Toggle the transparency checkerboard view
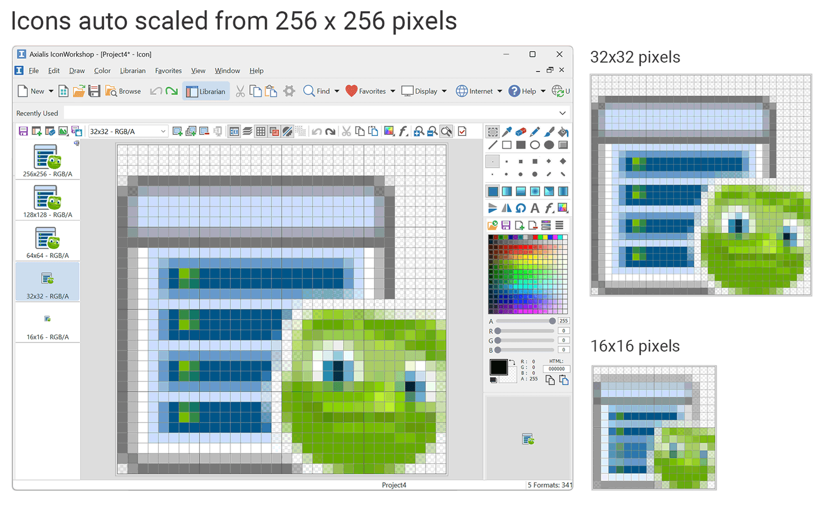Screen dimensions: 822x508 click(288, 131)
